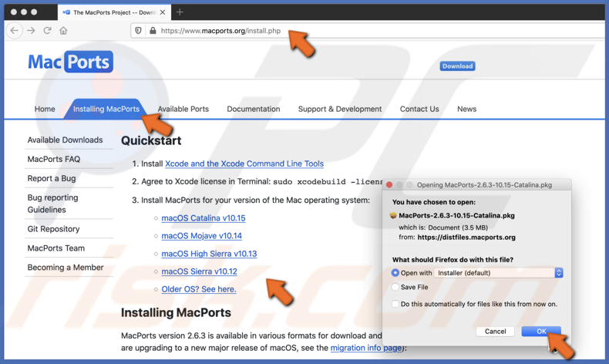Download macOS Sierra v10.12 package
The width and height of the screenshot is (609, 364).
click(x=199, y=271)
